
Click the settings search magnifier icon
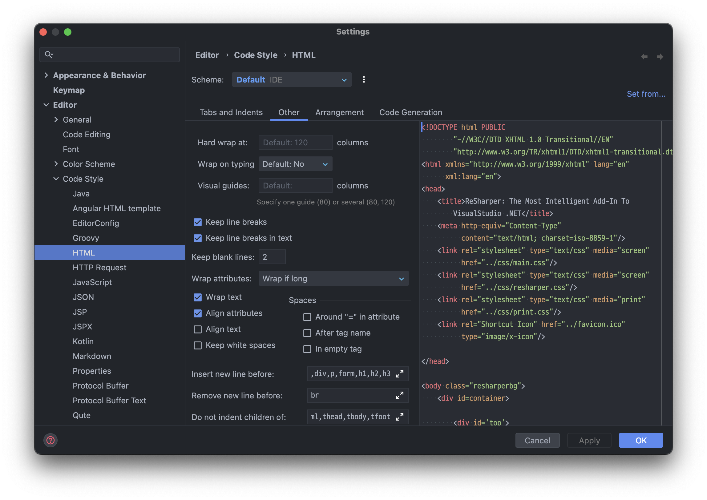[x=49, y=54]
